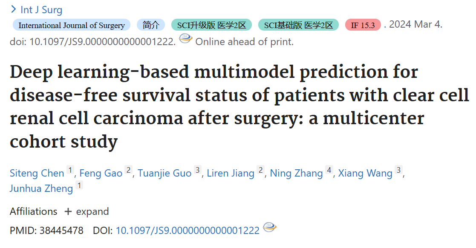Expand the Int J Surg journal chevron

click(13, 9)
